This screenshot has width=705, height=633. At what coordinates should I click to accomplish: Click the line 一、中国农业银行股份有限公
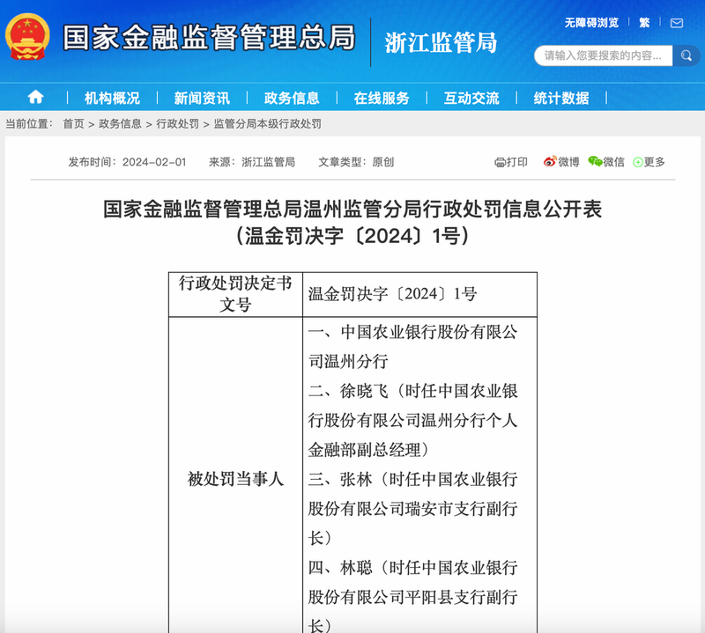[412, 333]
